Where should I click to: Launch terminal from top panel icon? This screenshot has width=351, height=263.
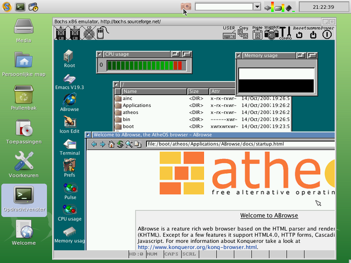point(20,7)
